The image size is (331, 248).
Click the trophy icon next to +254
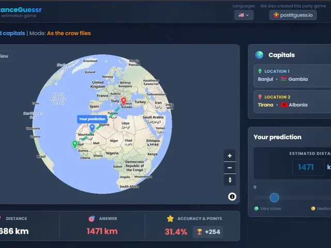199,232
